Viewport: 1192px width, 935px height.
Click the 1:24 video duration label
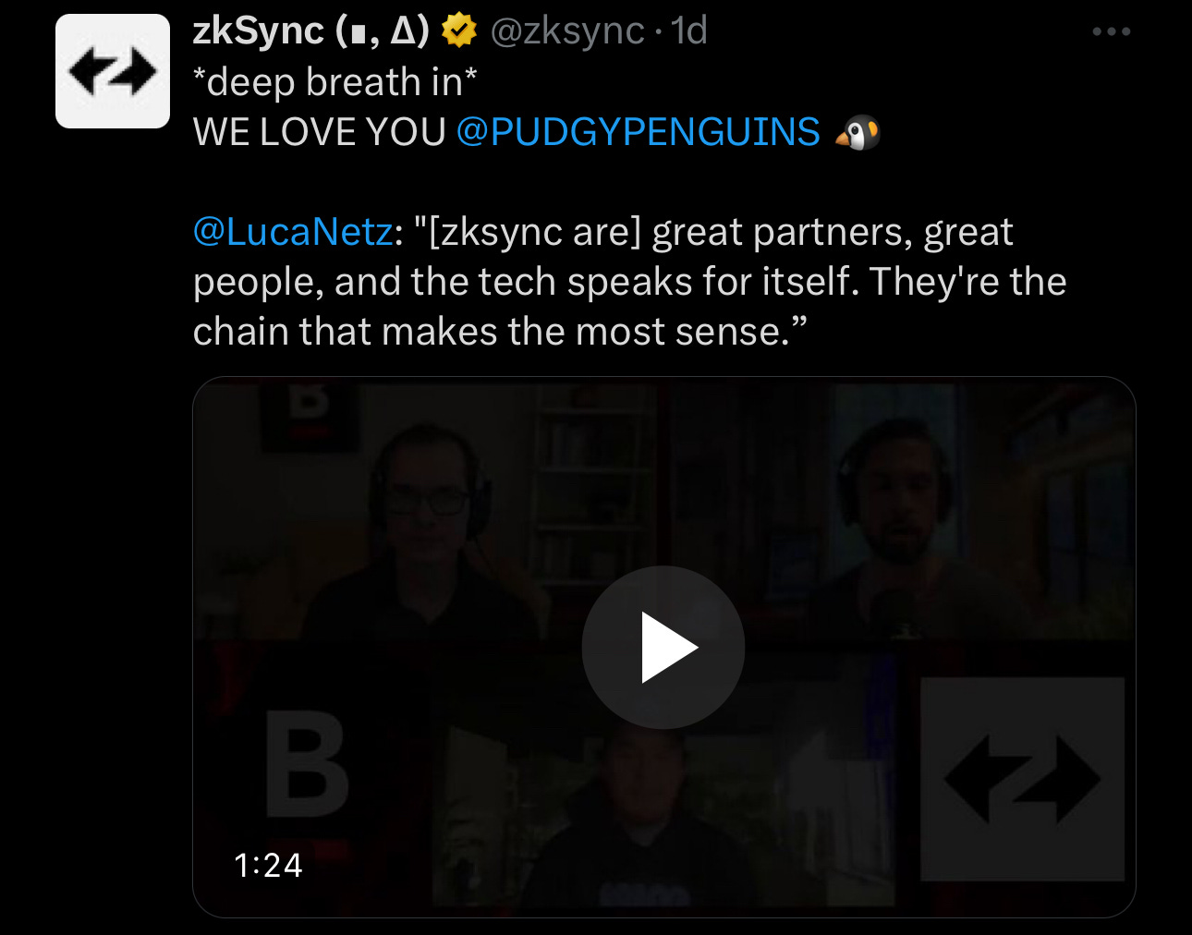pos(268,866)
